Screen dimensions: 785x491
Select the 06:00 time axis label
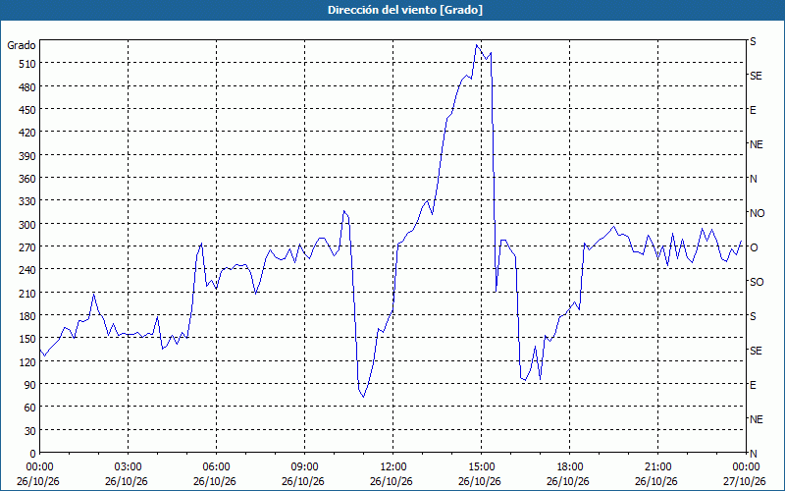point(216,467)
